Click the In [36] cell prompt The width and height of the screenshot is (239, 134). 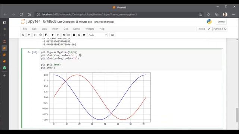click(33, 52)
